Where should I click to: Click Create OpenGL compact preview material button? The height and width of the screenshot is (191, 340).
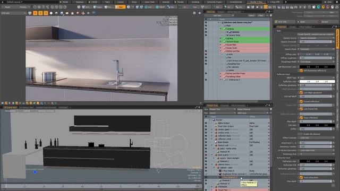[x=316, y=34]
